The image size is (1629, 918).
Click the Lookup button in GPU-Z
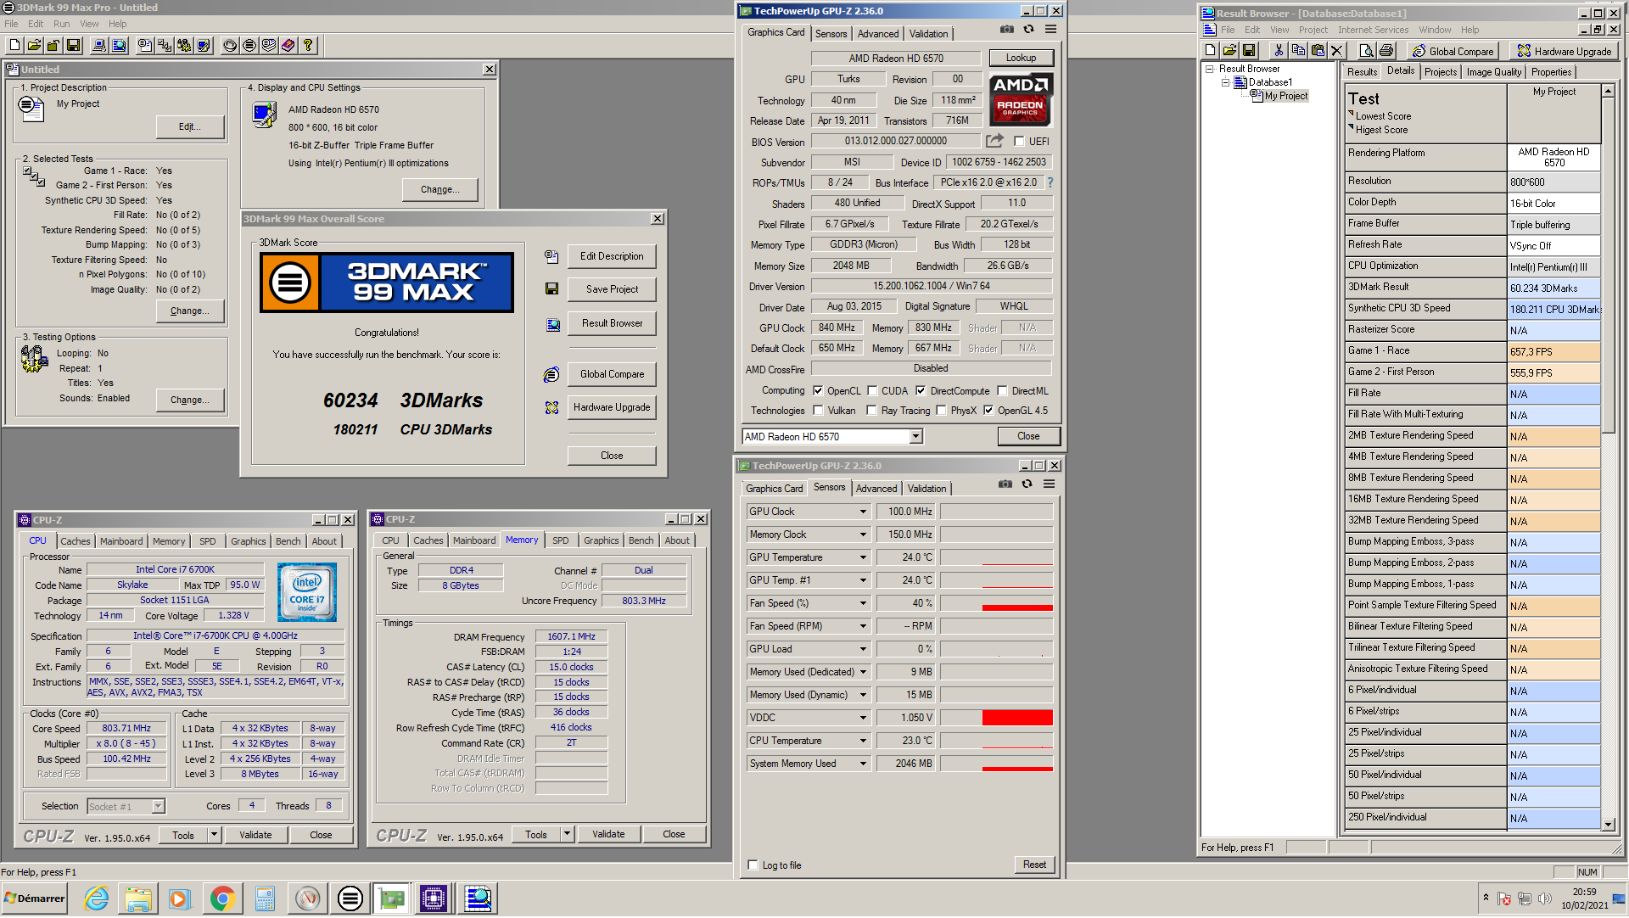(1021, 58)
